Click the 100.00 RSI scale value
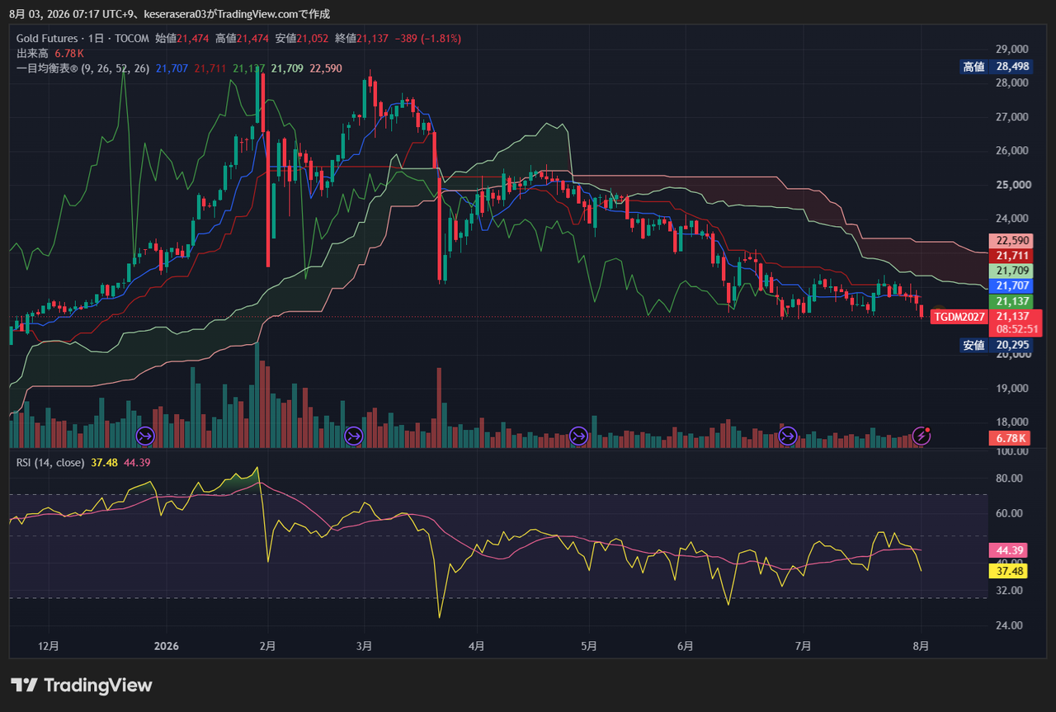Viewport: 1056px width, 712px height. pyautogui.click(x=1011, y=453)
